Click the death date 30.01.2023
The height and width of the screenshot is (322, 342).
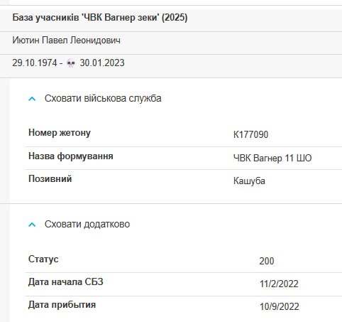click(x=102, y=63)
